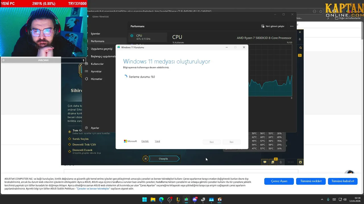
Task: Click the League client search icon
Action: click(x=300, y=48)
